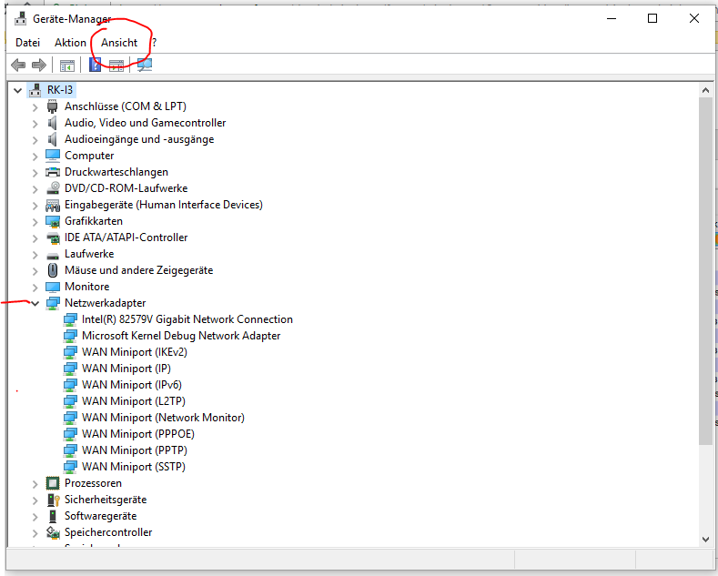The height and width of the screenshot is (576, 718).
Task: Click the Forward arrow toolbar icon
Action: tap(39, 65)
